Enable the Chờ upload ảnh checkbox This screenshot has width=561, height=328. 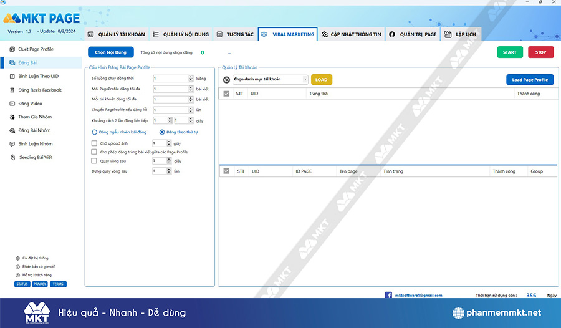[x=94, y=143]
